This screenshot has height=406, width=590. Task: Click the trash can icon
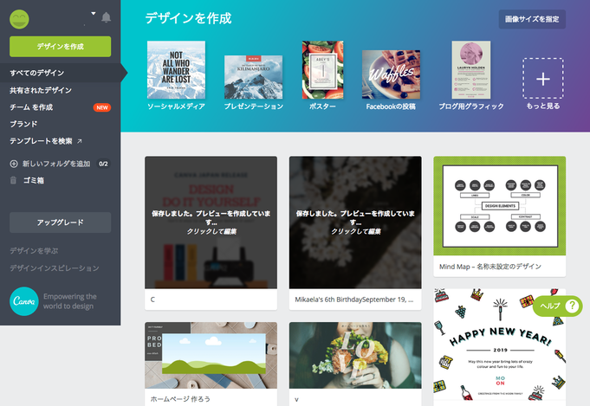13,180
